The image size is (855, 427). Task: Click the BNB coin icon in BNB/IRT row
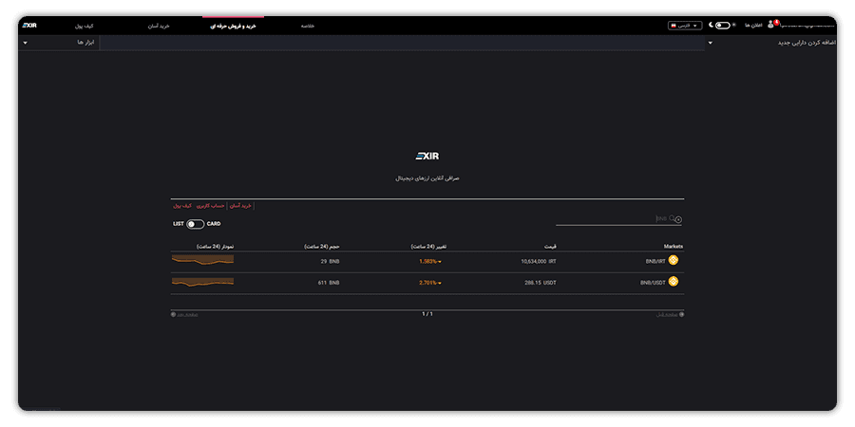(x=674, y=260)
